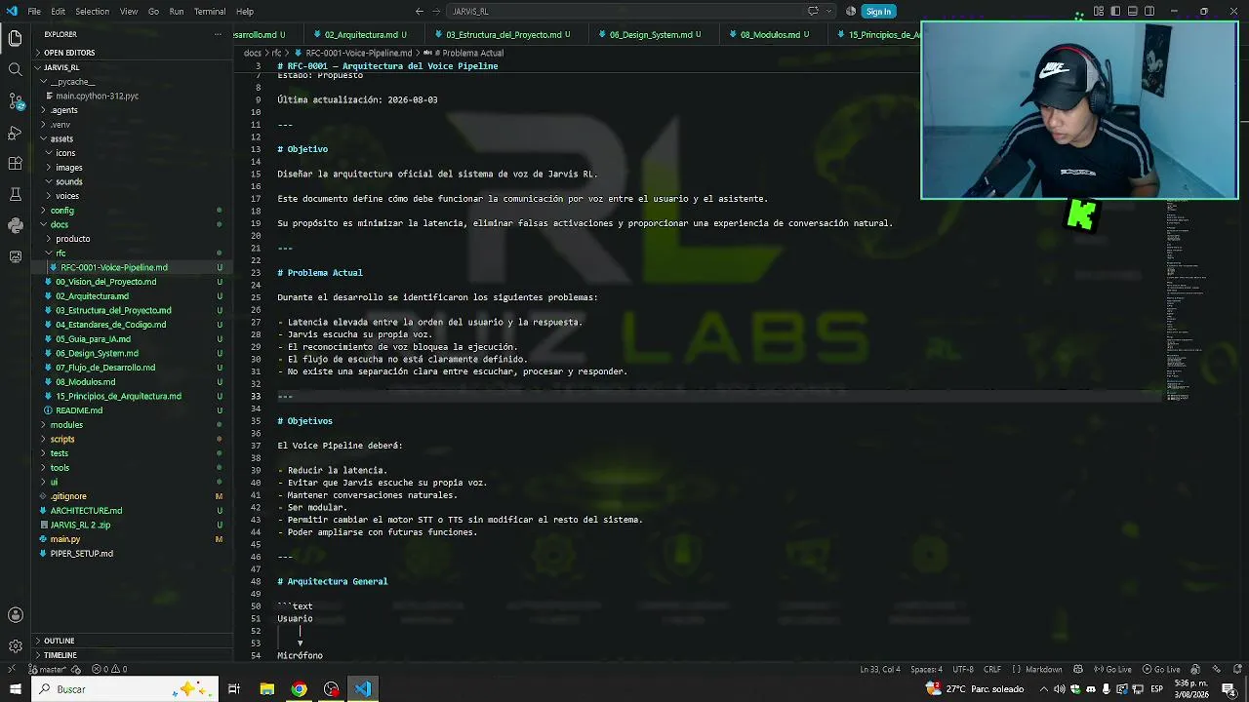Open the Selection menu
This screenshot has height=702, width=1249.
(92, 12)
